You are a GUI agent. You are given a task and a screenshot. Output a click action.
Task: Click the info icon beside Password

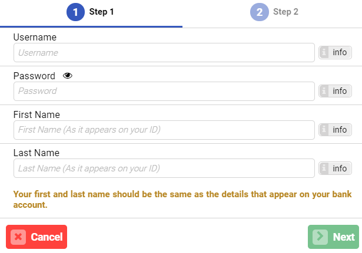[324, 91]
